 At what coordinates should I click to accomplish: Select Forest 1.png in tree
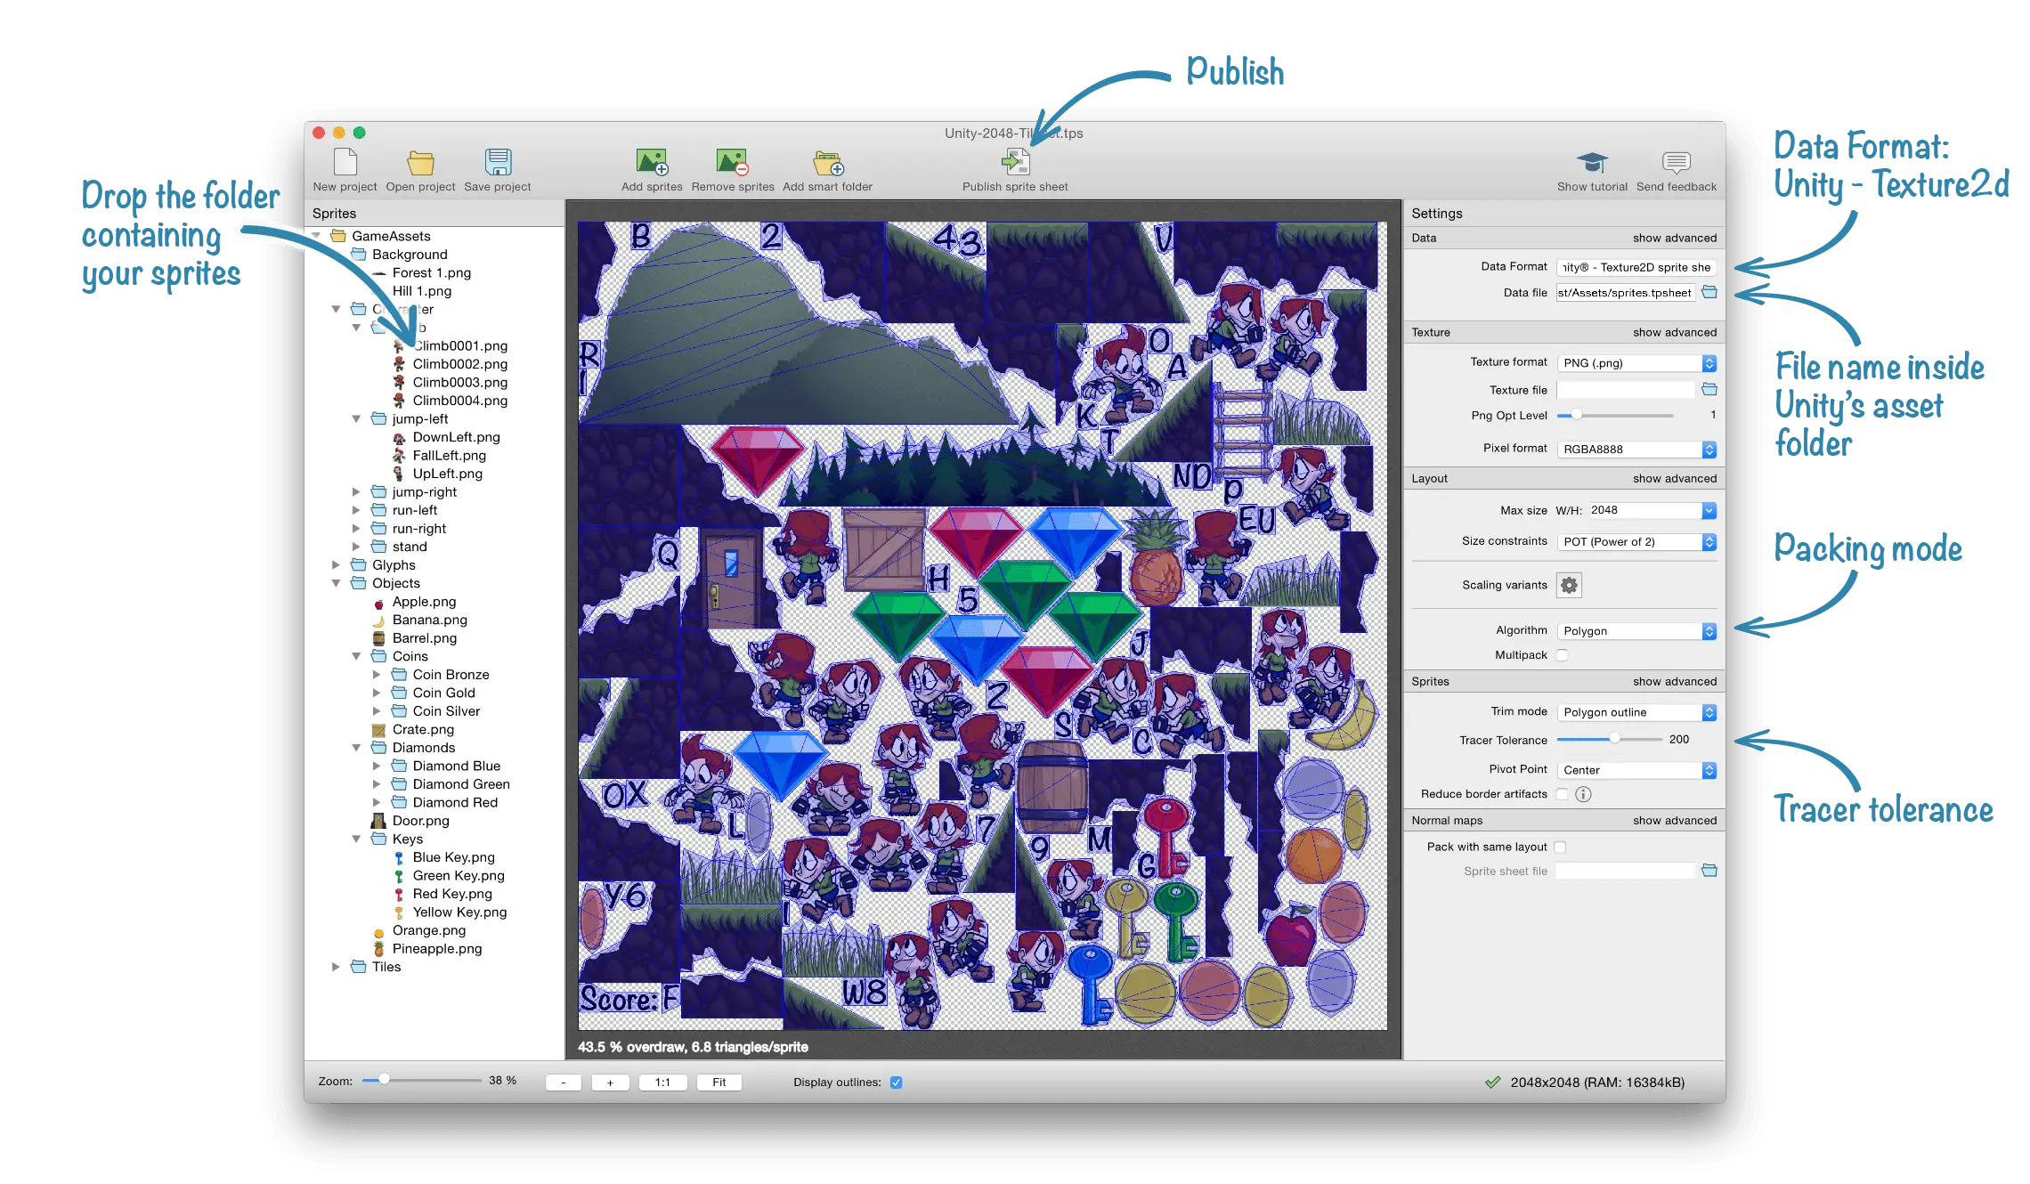pos(432,273)
